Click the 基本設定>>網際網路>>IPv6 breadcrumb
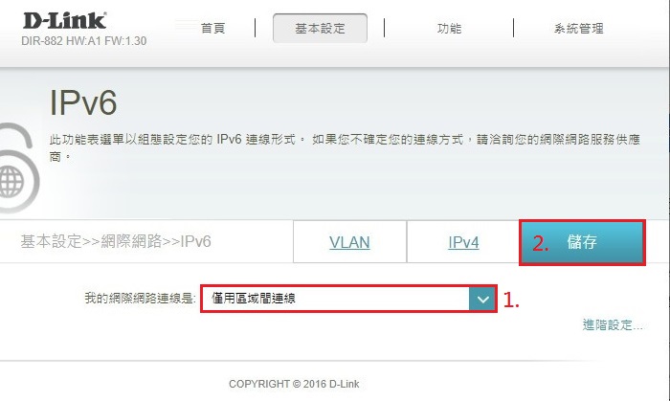The width and height of the screenshot is (670, 401). [x=116, y=242]
